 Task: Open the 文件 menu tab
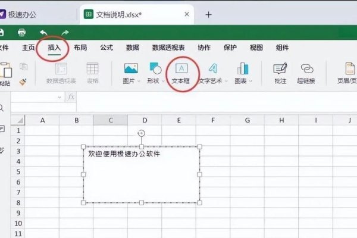(x=4, y=48)
